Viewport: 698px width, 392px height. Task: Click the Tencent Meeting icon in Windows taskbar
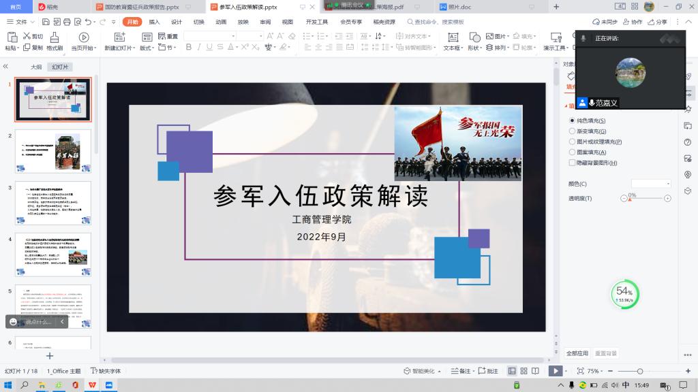tap(108, 385)
